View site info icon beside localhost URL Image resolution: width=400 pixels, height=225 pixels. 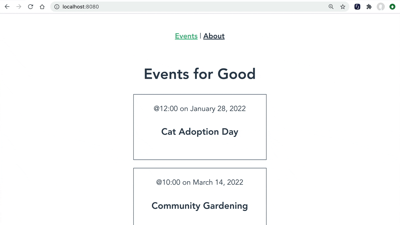(x=57, y=7)
